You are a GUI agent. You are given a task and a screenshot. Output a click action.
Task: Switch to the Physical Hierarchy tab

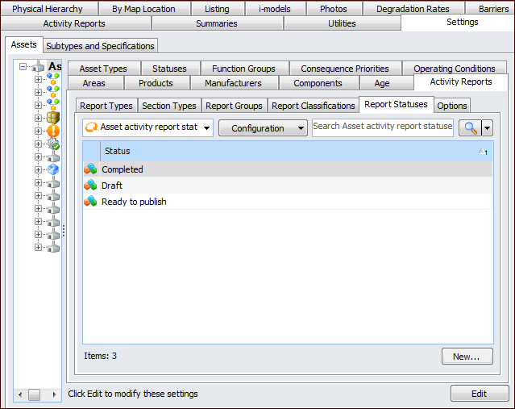(49, 9)
